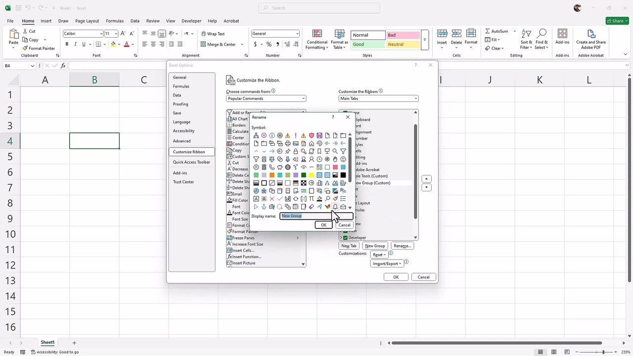This screenshot has width=633, height=356.
Task: Click the Rename... button below the tab list
Action: click(402, 246)
